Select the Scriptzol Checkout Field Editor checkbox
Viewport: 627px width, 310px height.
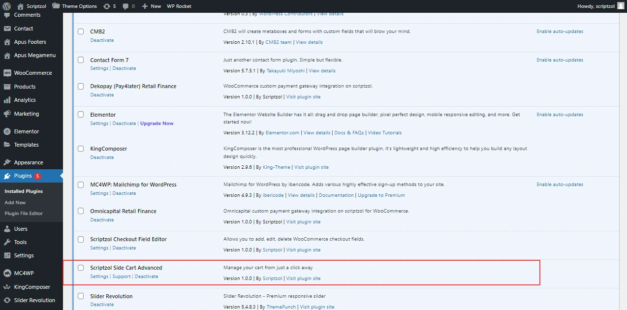(81, 239)
